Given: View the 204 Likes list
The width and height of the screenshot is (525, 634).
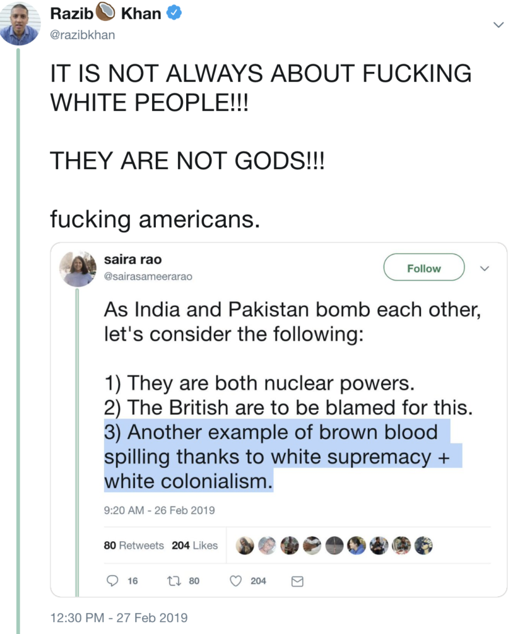Looking at the screenshot, I should [195, 545].
